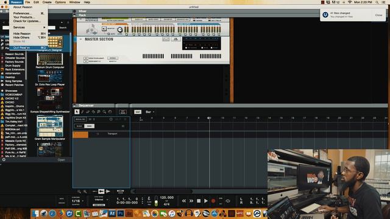390x219 pixels.
Task: Open the 1/16 quantize value dropdown
Action: (77, 201)
